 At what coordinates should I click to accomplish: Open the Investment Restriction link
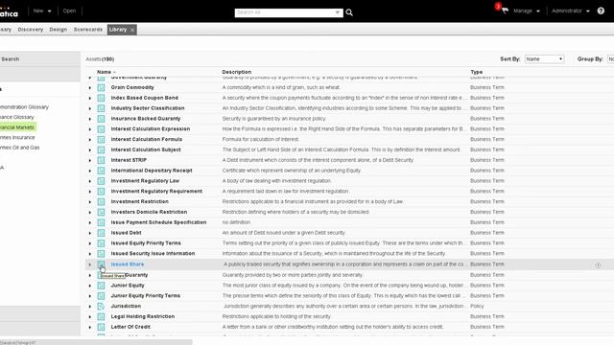139,201
